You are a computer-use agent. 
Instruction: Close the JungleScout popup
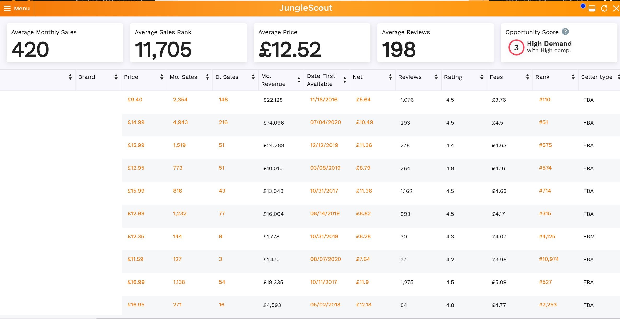click(x=616, y=9)
